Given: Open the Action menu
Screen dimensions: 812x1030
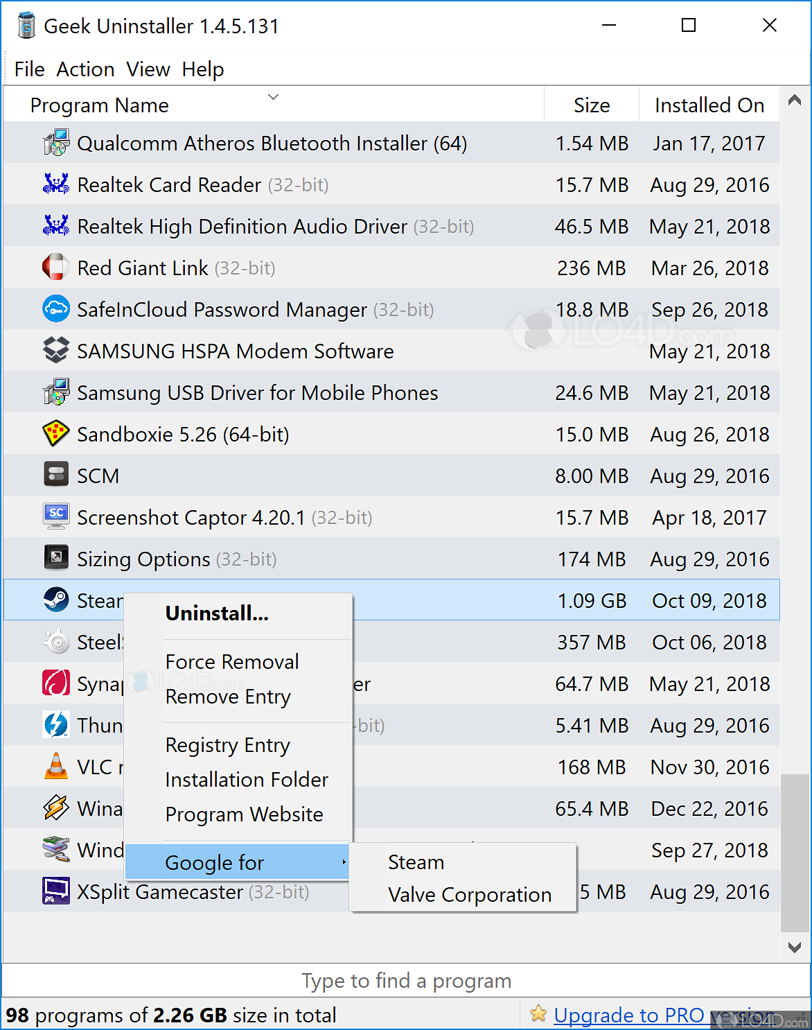Looking at the screenshot, I should click(x=86, y=69).
